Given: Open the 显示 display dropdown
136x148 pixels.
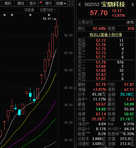Looking at the screenshot, I should pos(35,3).
